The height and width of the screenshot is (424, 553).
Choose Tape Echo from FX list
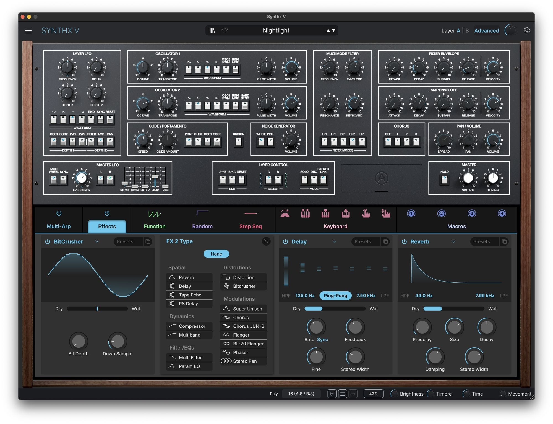(x=190, y=295)
